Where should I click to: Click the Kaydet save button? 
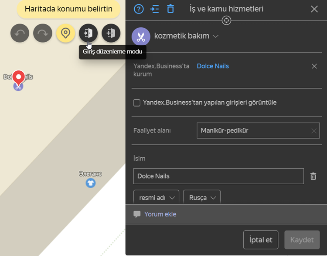(302, 240)
